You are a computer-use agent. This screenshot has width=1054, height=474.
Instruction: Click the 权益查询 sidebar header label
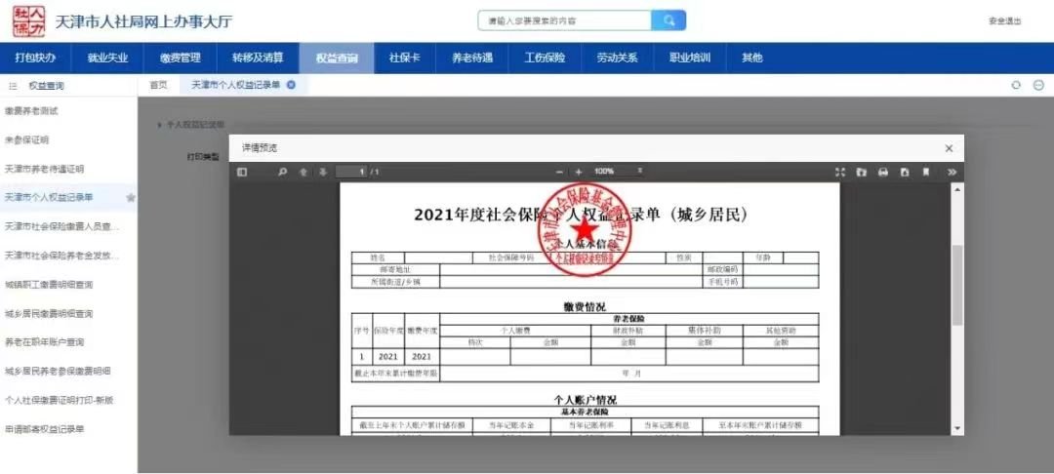click(x=47, y=86)
